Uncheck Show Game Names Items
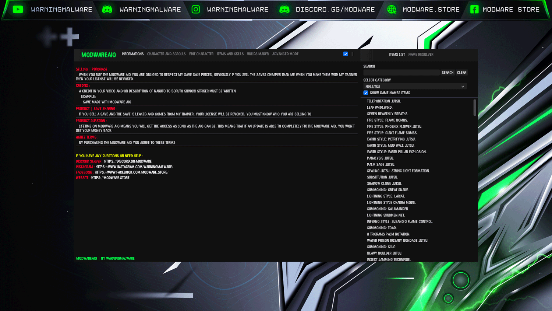This screenshot has width=552, height=311. click(x=366, y=93)
